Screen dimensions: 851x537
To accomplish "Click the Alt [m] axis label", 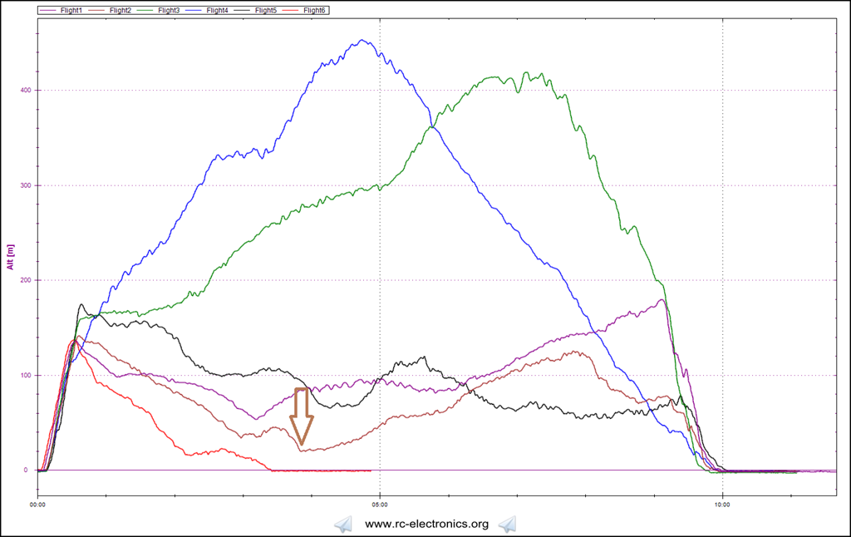I will tap(9, 257).
